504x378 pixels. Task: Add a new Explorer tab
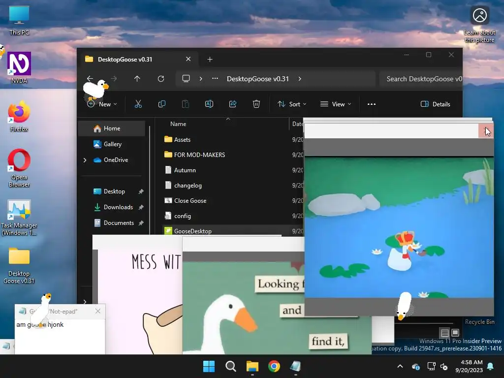[210, 59]
